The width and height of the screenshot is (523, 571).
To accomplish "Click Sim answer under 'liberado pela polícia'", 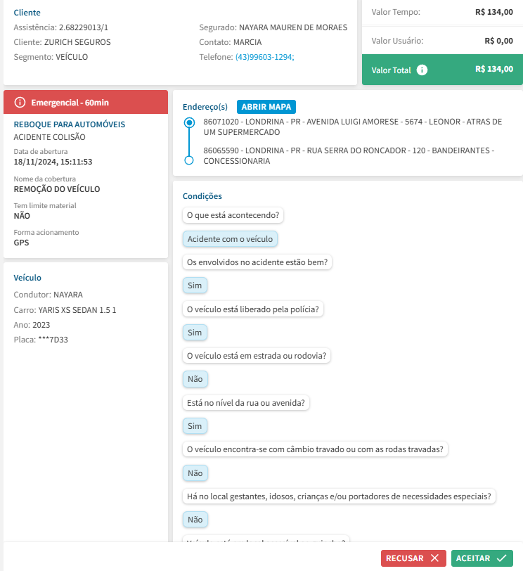I will 195,332.
